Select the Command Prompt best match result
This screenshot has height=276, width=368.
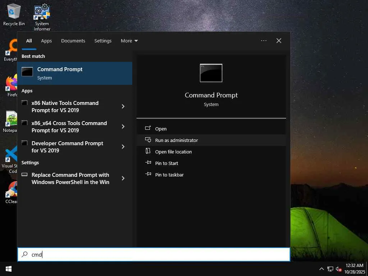point(75,73)
